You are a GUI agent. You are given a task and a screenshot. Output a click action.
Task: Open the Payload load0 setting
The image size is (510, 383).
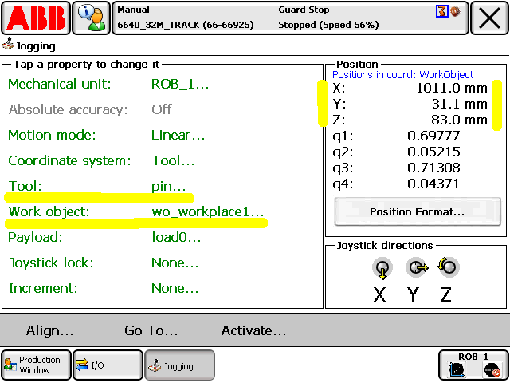pos(175,237)
